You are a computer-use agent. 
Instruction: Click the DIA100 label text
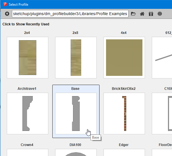coord(75,145)
